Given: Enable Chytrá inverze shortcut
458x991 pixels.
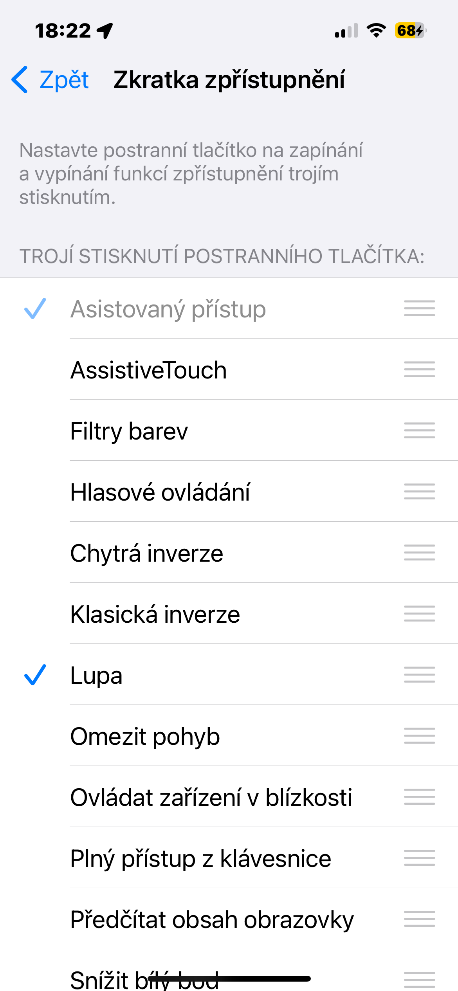Looking at the screenshot, I should point(147,553).
